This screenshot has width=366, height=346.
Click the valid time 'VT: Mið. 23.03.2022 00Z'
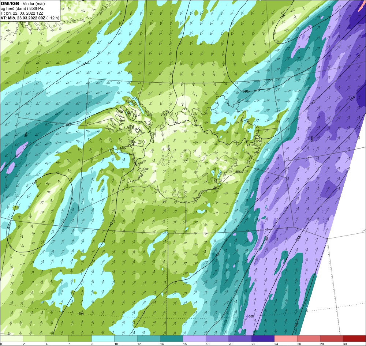tap(23, 18)
